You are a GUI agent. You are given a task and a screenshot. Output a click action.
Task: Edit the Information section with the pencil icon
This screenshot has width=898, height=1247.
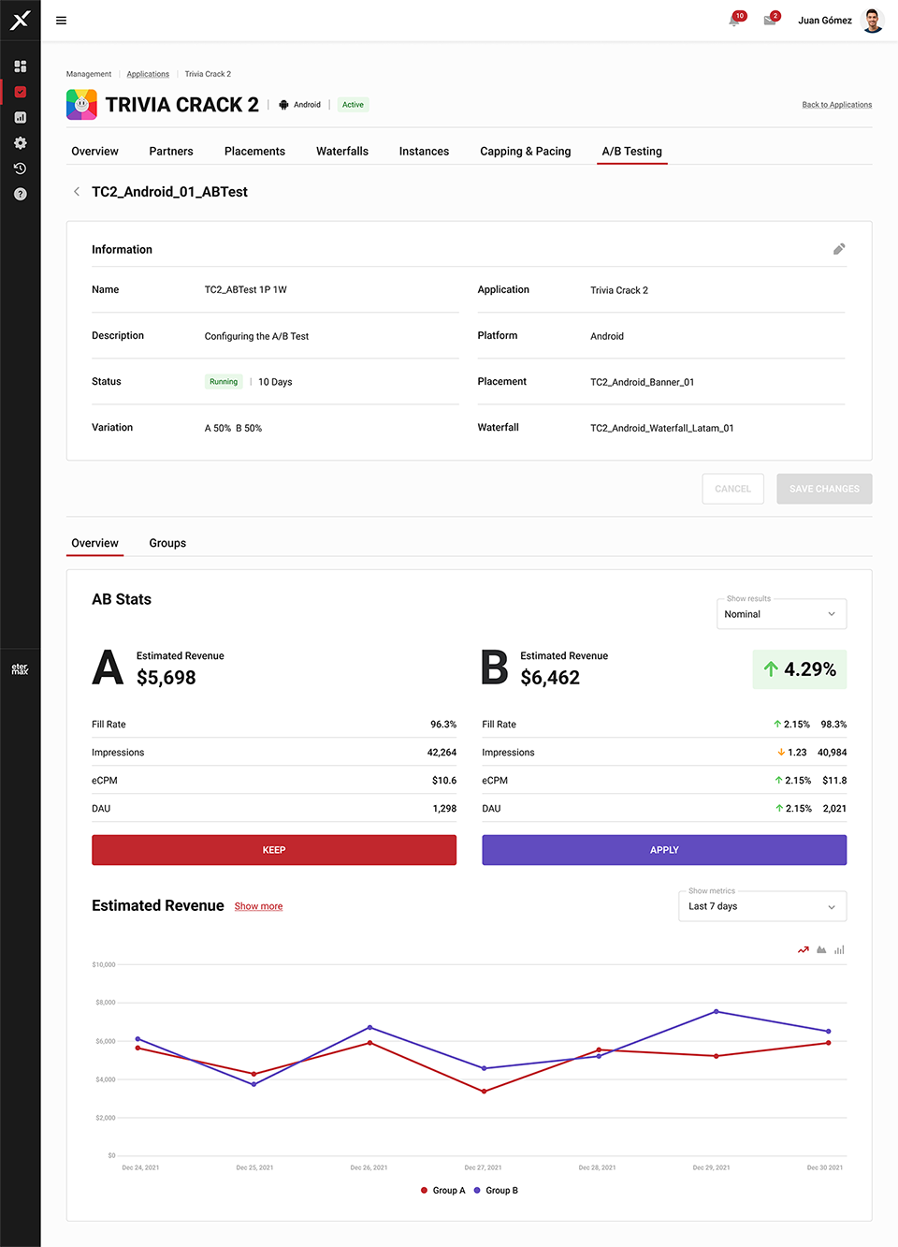pyautogui.click(x=839, y=249)
